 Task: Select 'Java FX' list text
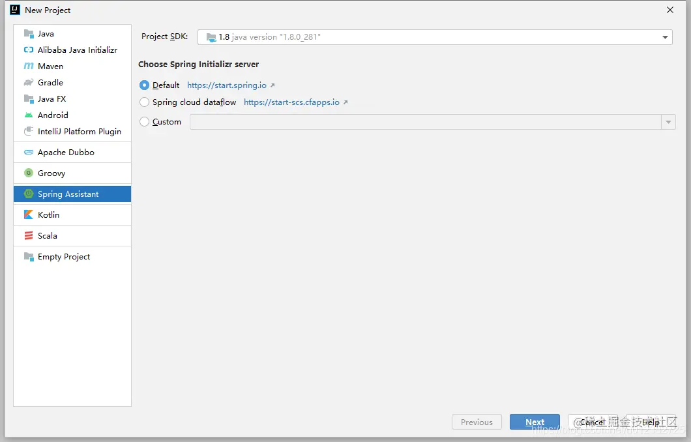[x=52, y=98]
